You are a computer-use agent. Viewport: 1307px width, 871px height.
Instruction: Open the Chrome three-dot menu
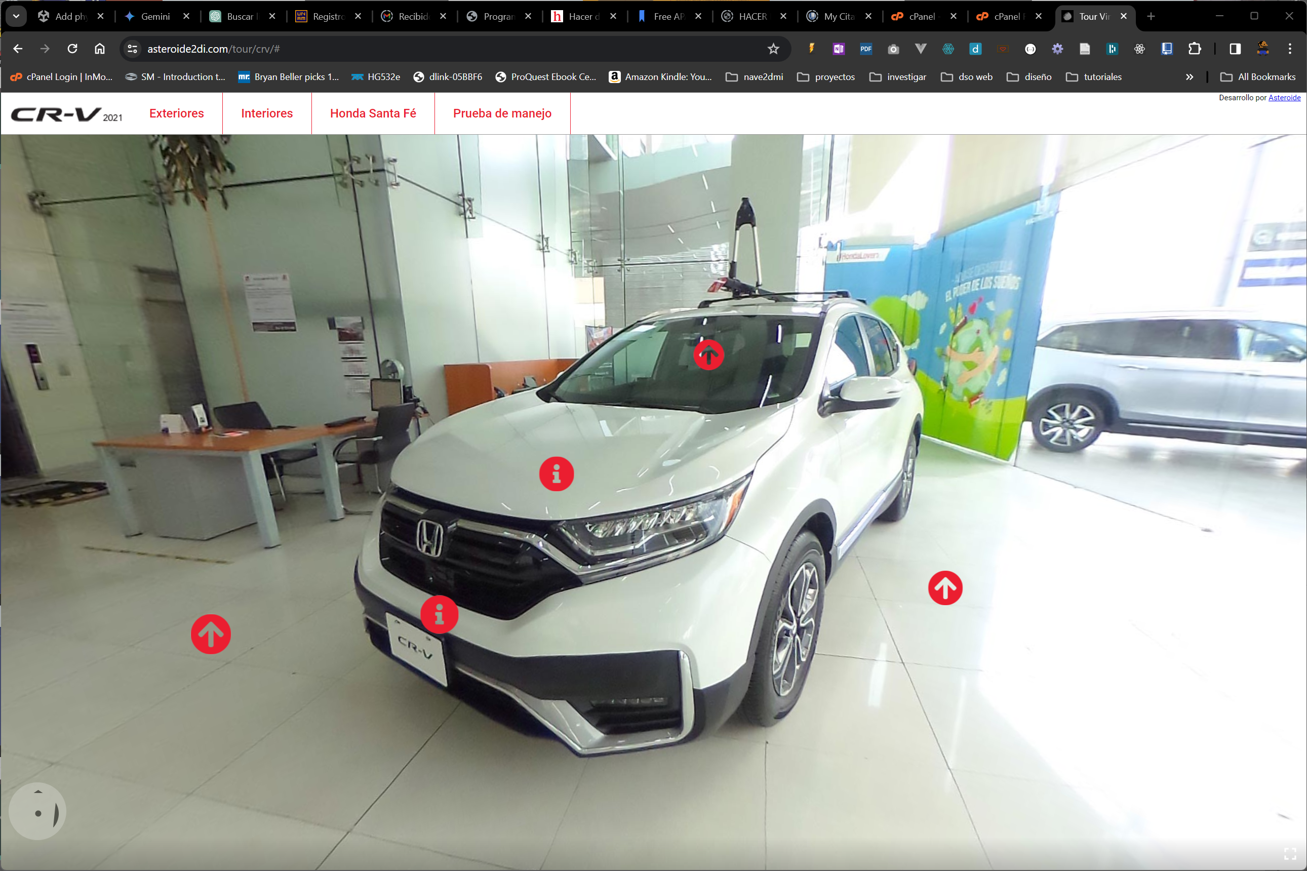tap(1290, 49)
